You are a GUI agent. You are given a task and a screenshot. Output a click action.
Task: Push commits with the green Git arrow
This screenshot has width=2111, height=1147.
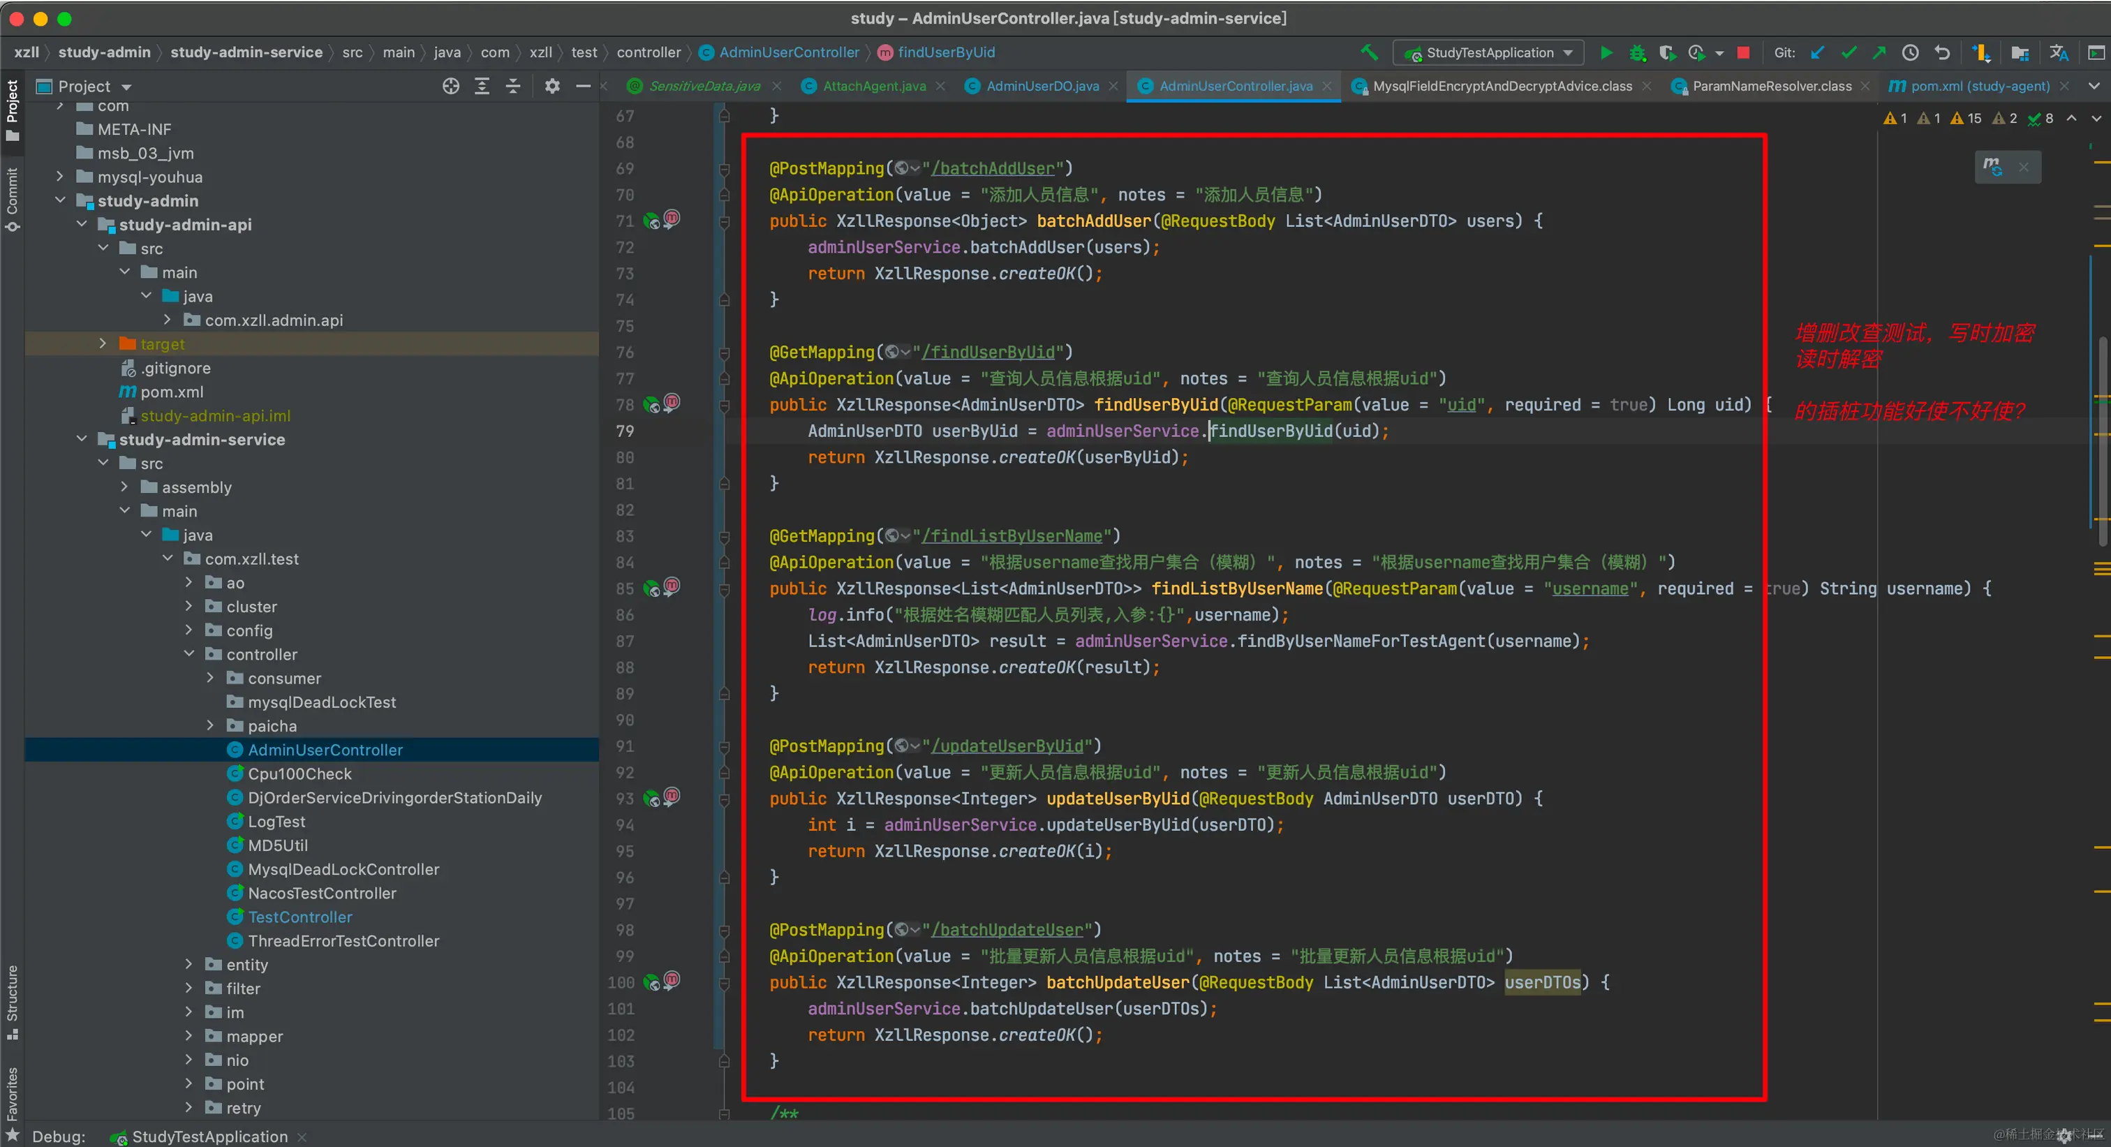(1879, 52)
